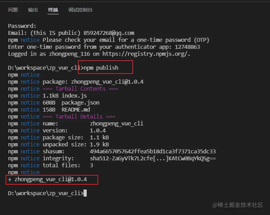Click the email address 859247268@qq.com
The image size is (270, 215).
(109, 33)
